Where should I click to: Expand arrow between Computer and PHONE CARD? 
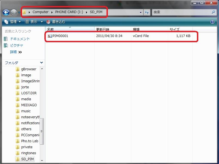(52, 12)
